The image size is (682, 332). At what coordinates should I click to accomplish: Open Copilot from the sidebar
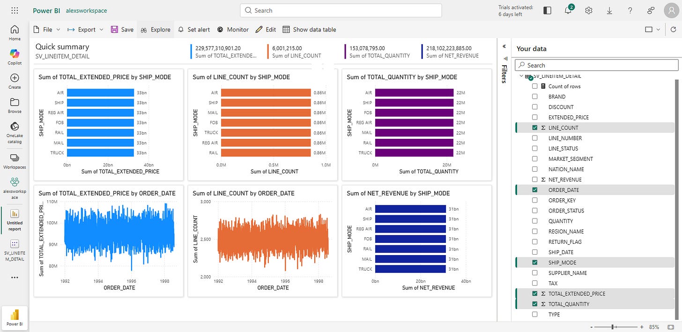point(15,57)
